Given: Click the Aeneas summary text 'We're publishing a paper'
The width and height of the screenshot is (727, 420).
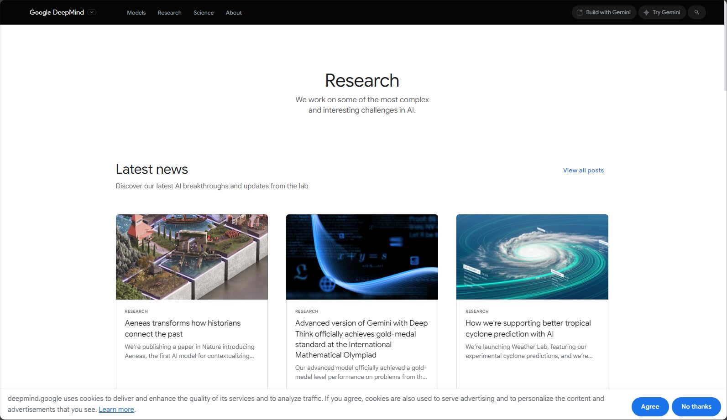Looking at the screenshot, I should [x=189, y=351].
